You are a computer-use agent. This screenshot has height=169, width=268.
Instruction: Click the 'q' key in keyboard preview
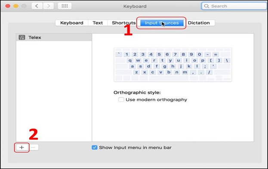pyautogui.click(x=130, y=60)
